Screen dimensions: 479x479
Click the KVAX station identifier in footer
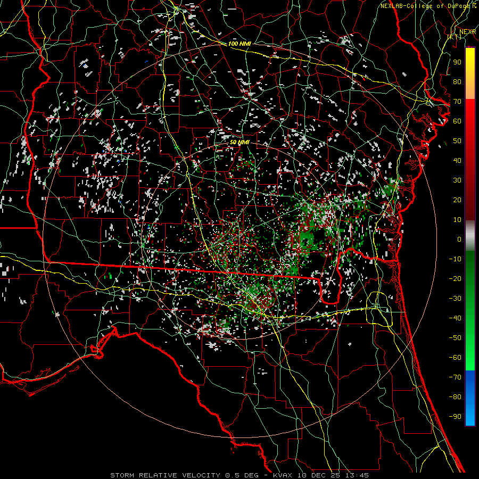pyautogui.click(x=282, y=475)
